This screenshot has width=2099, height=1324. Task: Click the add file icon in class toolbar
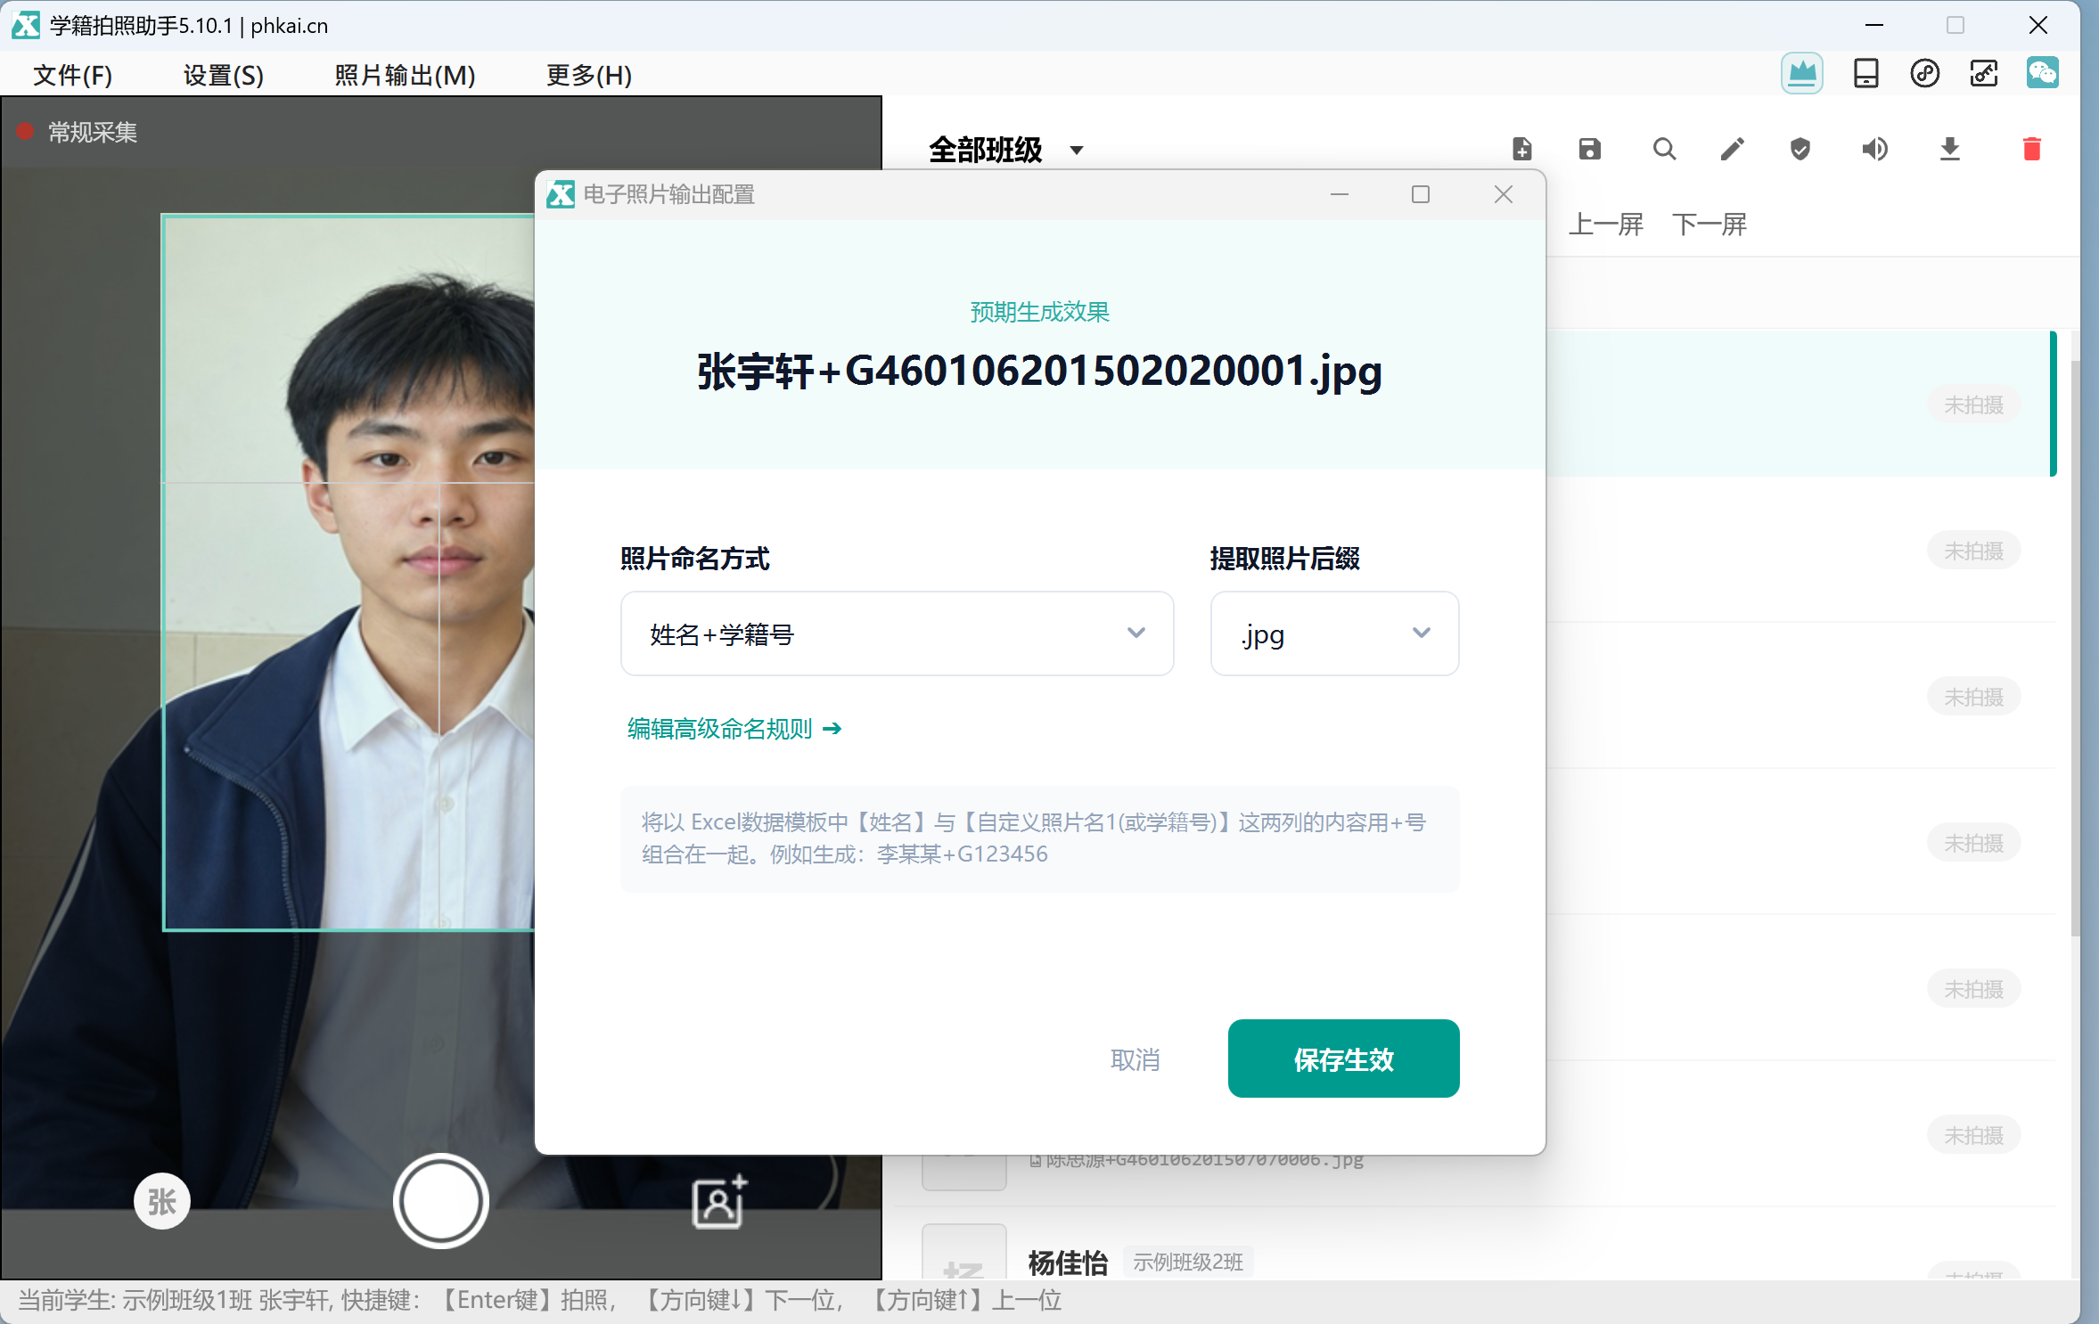click(x=1522, y=149)
